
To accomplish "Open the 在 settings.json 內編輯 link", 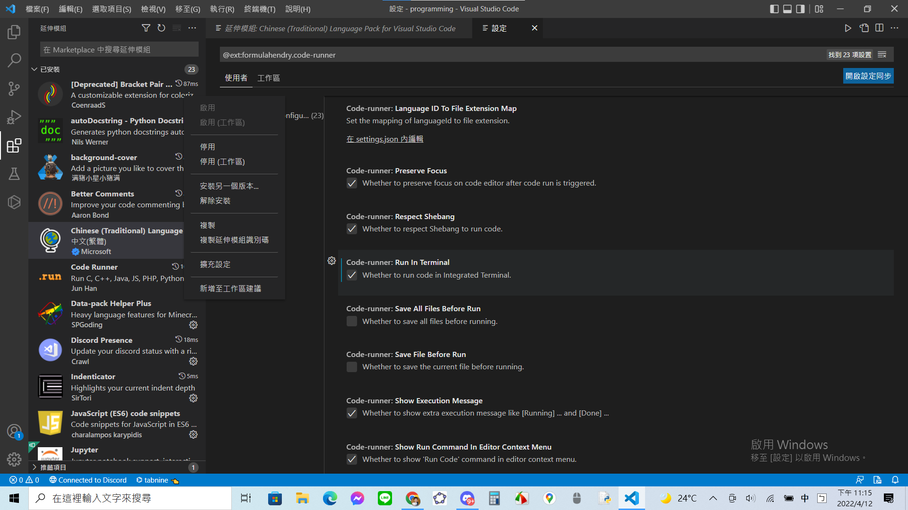I will pyautogui.click(x=384, y=139).
